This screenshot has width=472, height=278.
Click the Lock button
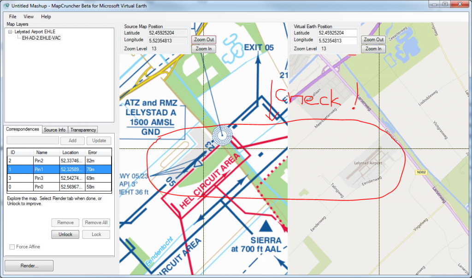tap(96, 234)
